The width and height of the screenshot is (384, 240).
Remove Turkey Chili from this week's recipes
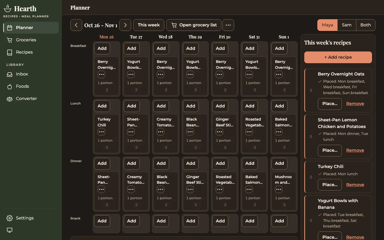coord(355,185)
